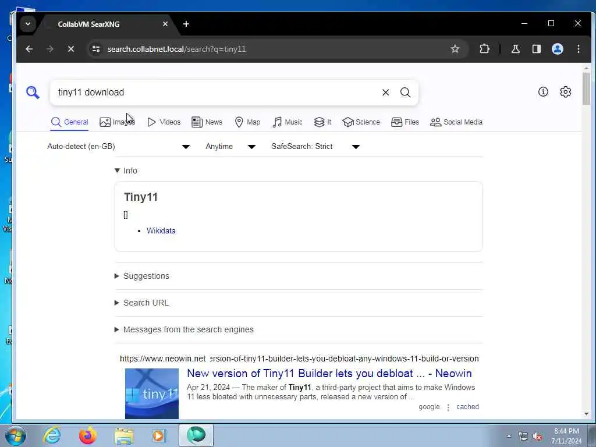Click the Tiny11 infobox heading

141,197
